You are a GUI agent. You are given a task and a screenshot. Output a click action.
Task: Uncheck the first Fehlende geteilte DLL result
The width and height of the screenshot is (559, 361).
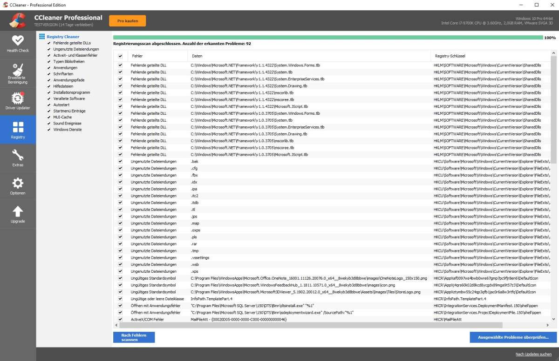click(x=120, y=65)
